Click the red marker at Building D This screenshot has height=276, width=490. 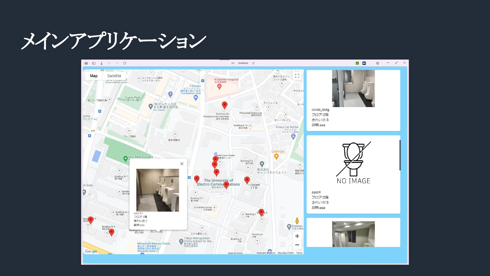(261, 212)
